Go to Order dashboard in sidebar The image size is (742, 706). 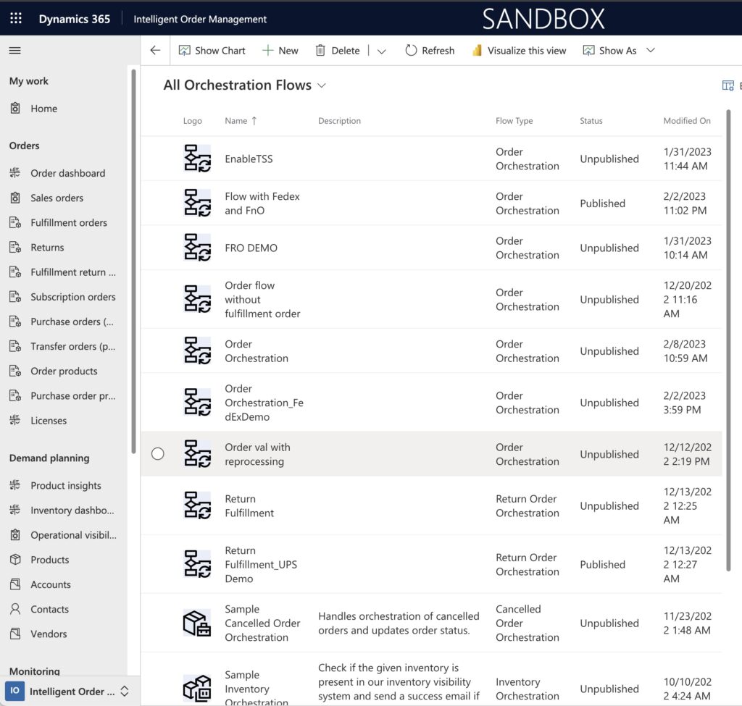67,173
